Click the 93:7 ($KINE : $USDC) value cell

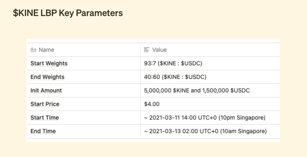pos(210,63)
